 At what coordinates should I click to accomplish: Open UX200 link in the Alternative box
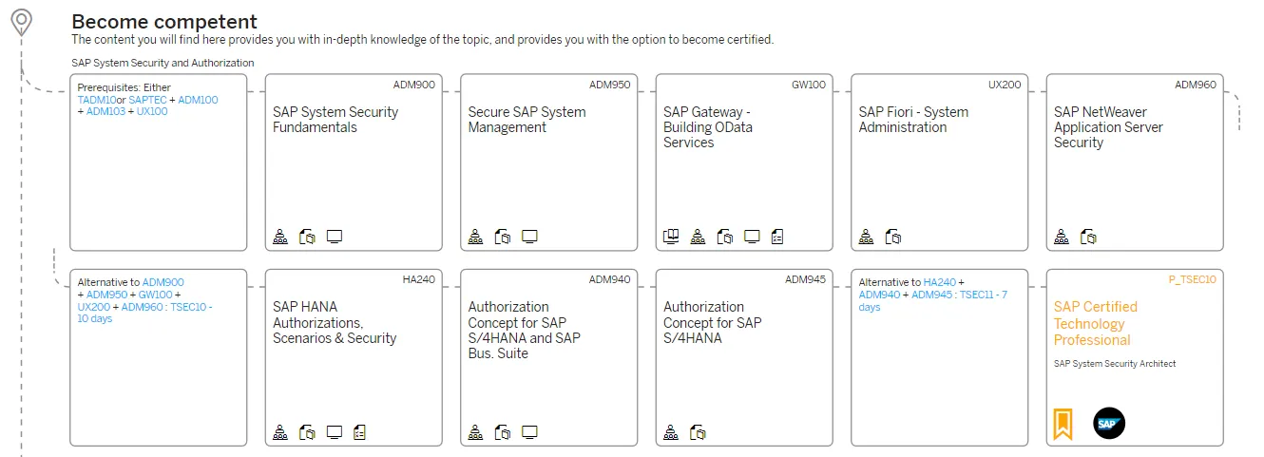click(x=94, y=307)
